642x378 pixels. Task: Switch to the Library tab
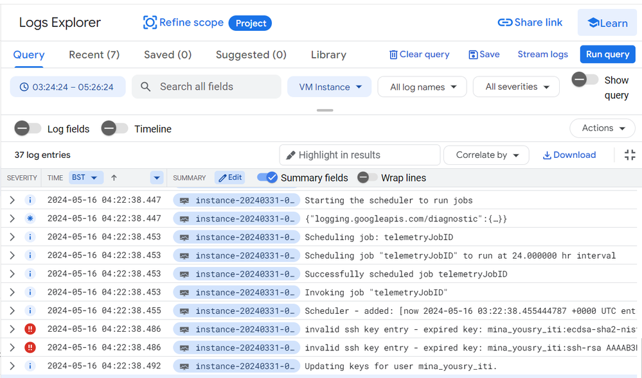[x=328, y=55]
